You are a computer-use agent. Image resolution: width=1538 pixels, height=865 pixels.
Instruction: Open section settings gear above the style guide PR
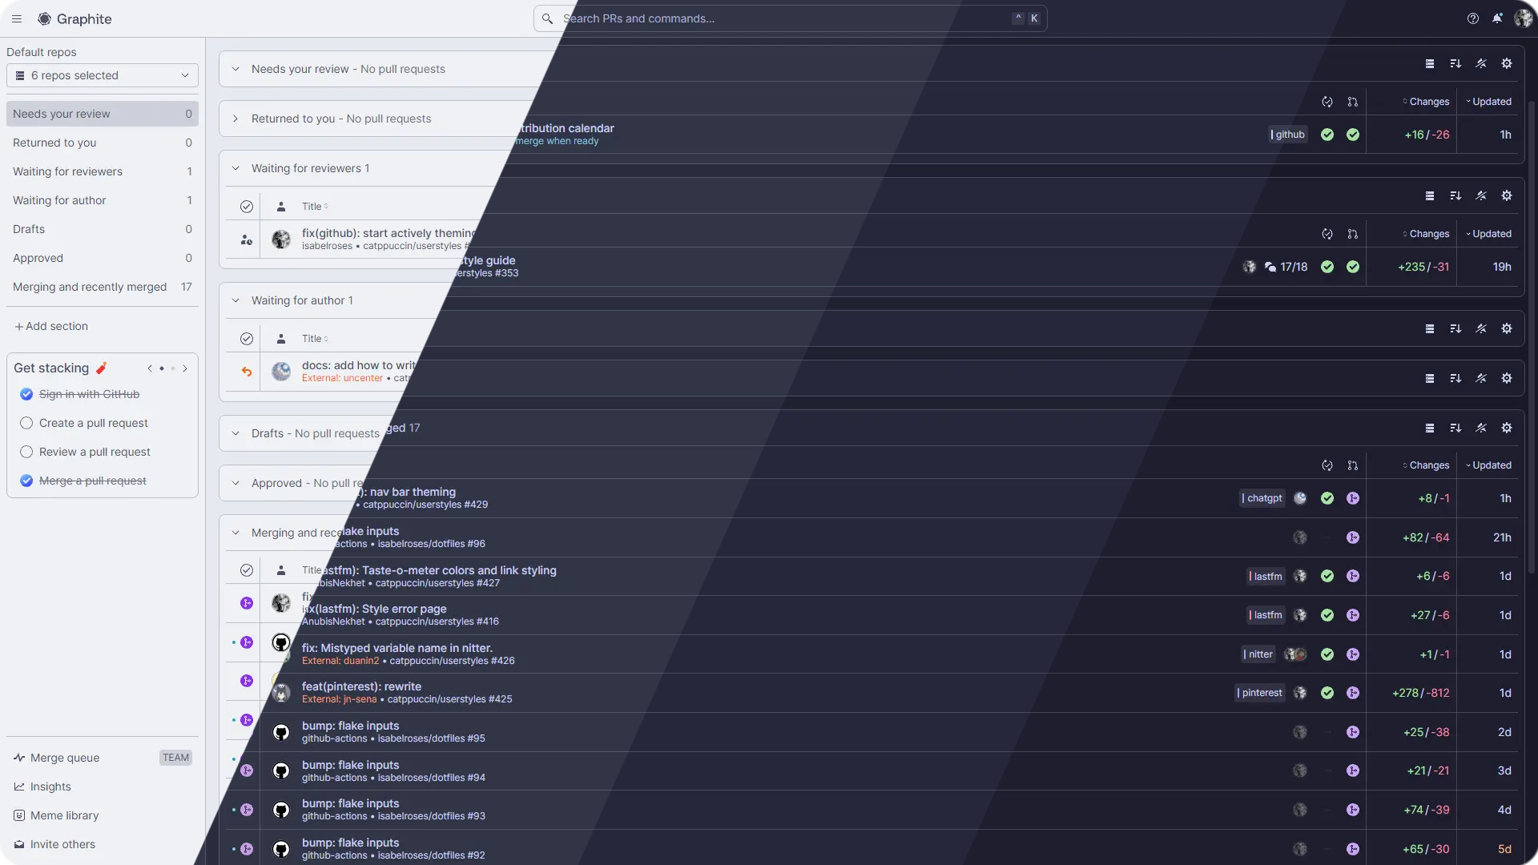tap(1507, 195)
